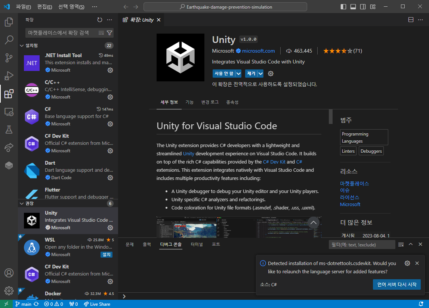
Task: Switch to 변경 로그 tab
Action: (210, 102)
